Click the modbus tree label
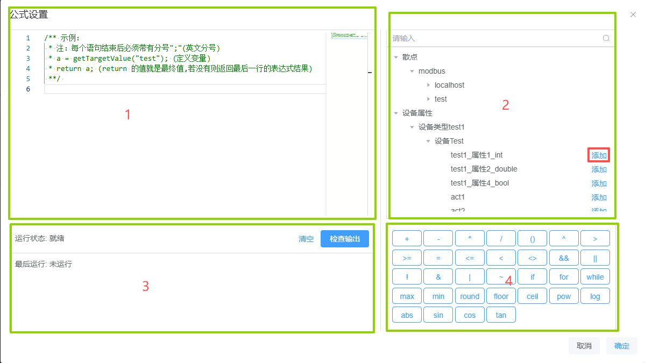The width and height of the screenshot is (645, 363). 431,71
